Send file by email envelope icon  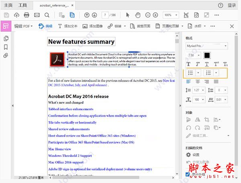tap(37, 15)
